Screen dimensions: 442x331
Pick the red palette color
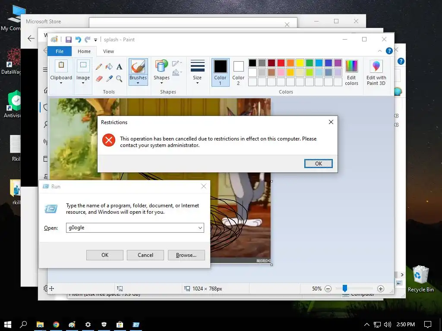[281, 63]
